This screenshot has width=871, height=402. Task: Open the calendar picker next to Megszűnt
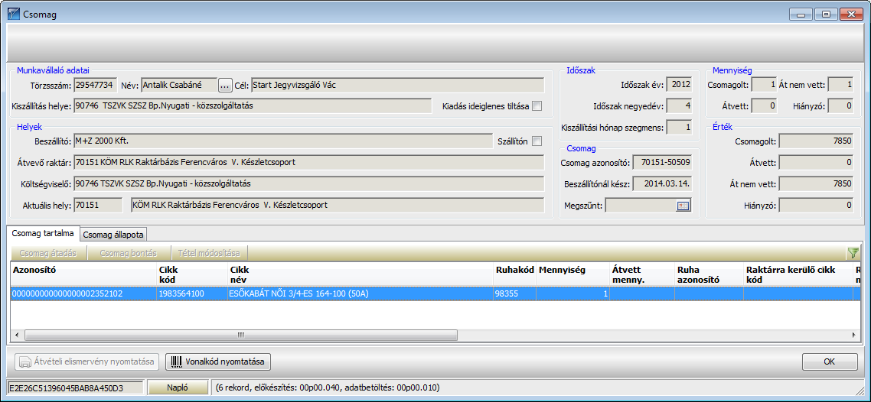(683, 206)
